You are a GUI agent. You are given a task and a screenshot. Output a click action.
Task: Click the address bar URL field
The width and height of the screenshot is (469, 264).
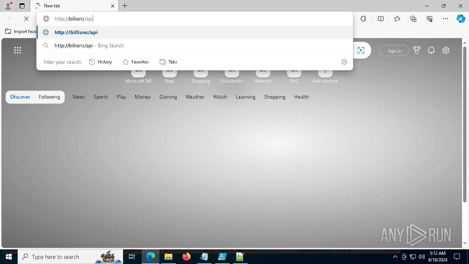point(195,19)
